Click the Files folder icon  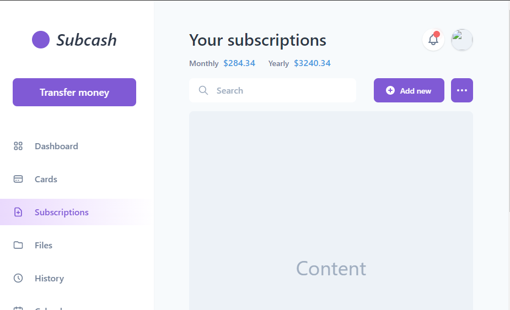click(18, 245)
